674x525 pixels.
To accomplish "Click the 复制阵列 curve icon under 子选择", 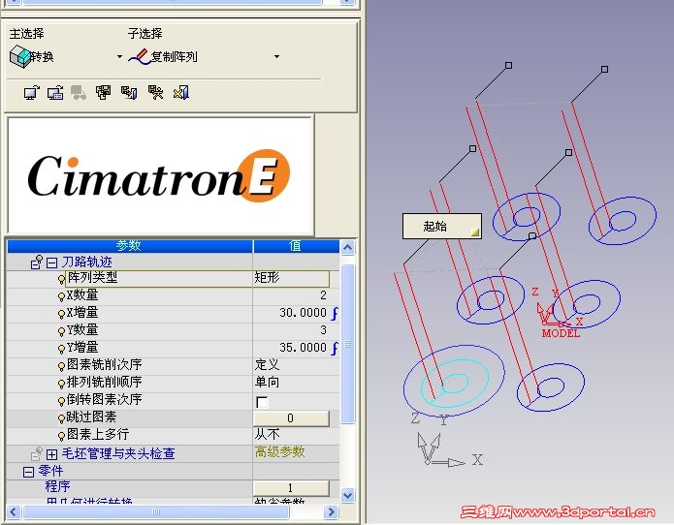I will click(140, 56).
